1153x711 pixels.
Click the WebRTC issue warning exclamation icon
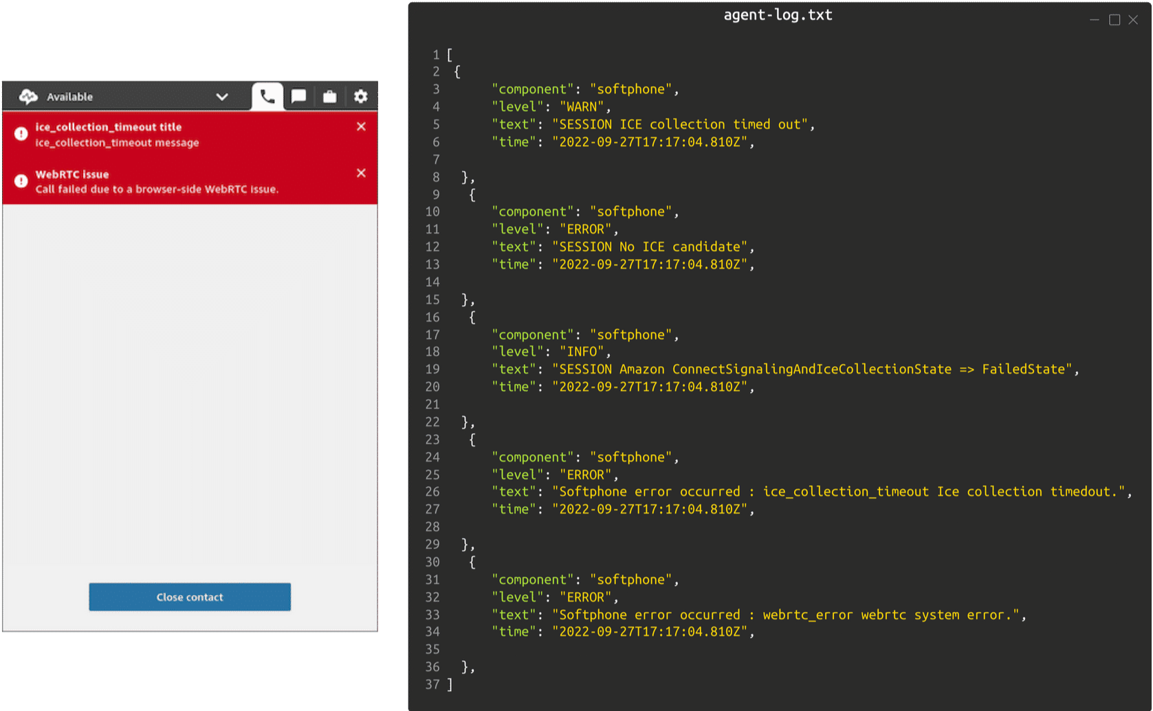pos(21,181)
